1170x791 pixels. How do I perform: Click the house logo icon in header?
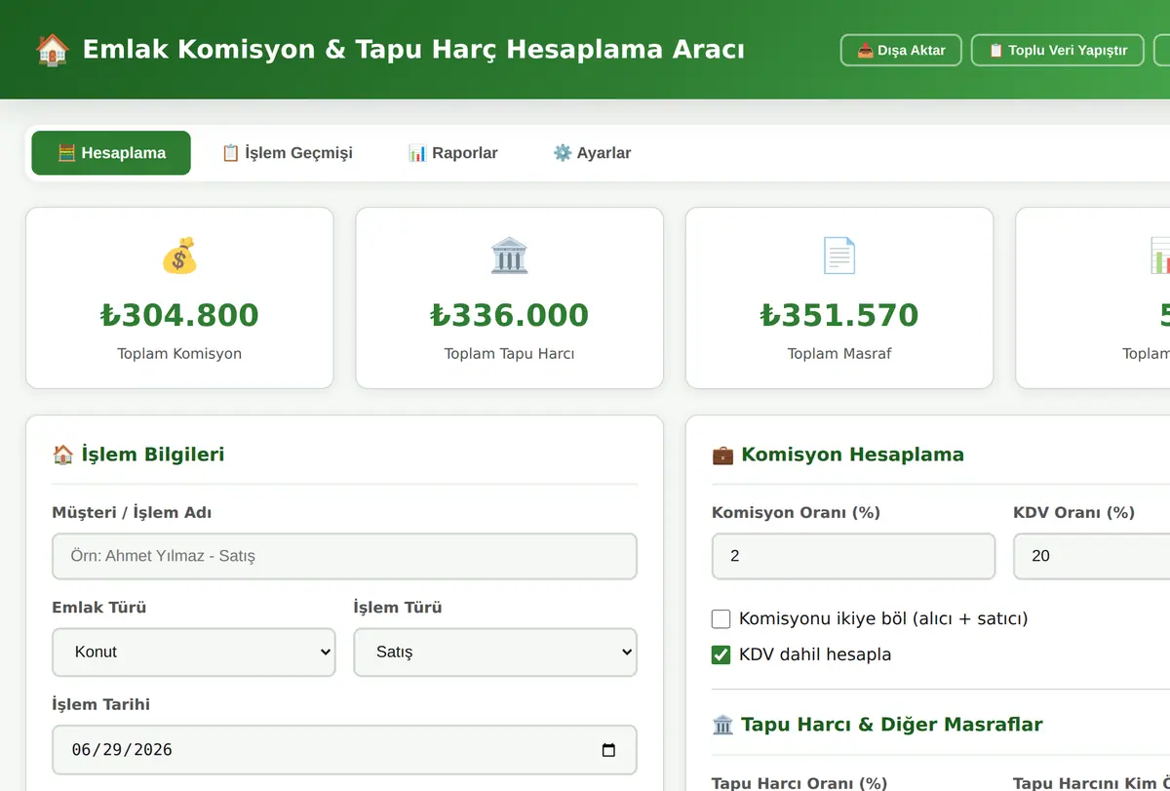[x=53, y=50]
